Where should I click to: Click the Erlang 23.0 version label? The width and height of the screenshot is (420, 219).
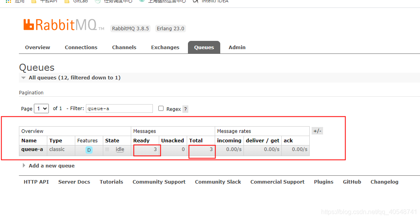click(171, 29)
